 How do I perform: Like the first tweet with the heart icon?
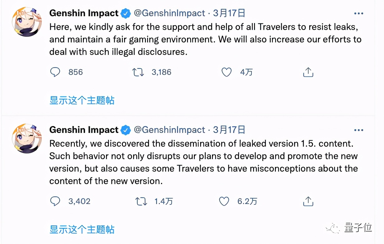click(227, 72)
